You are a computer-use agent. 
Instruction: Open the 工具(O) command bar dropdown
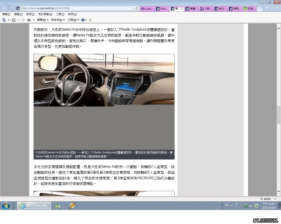tap(73, 20)
